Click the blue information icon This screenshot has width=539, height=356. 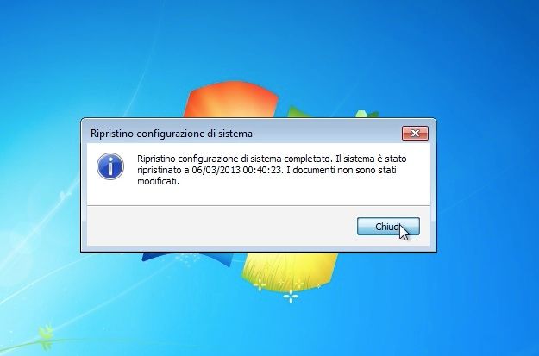110,166
